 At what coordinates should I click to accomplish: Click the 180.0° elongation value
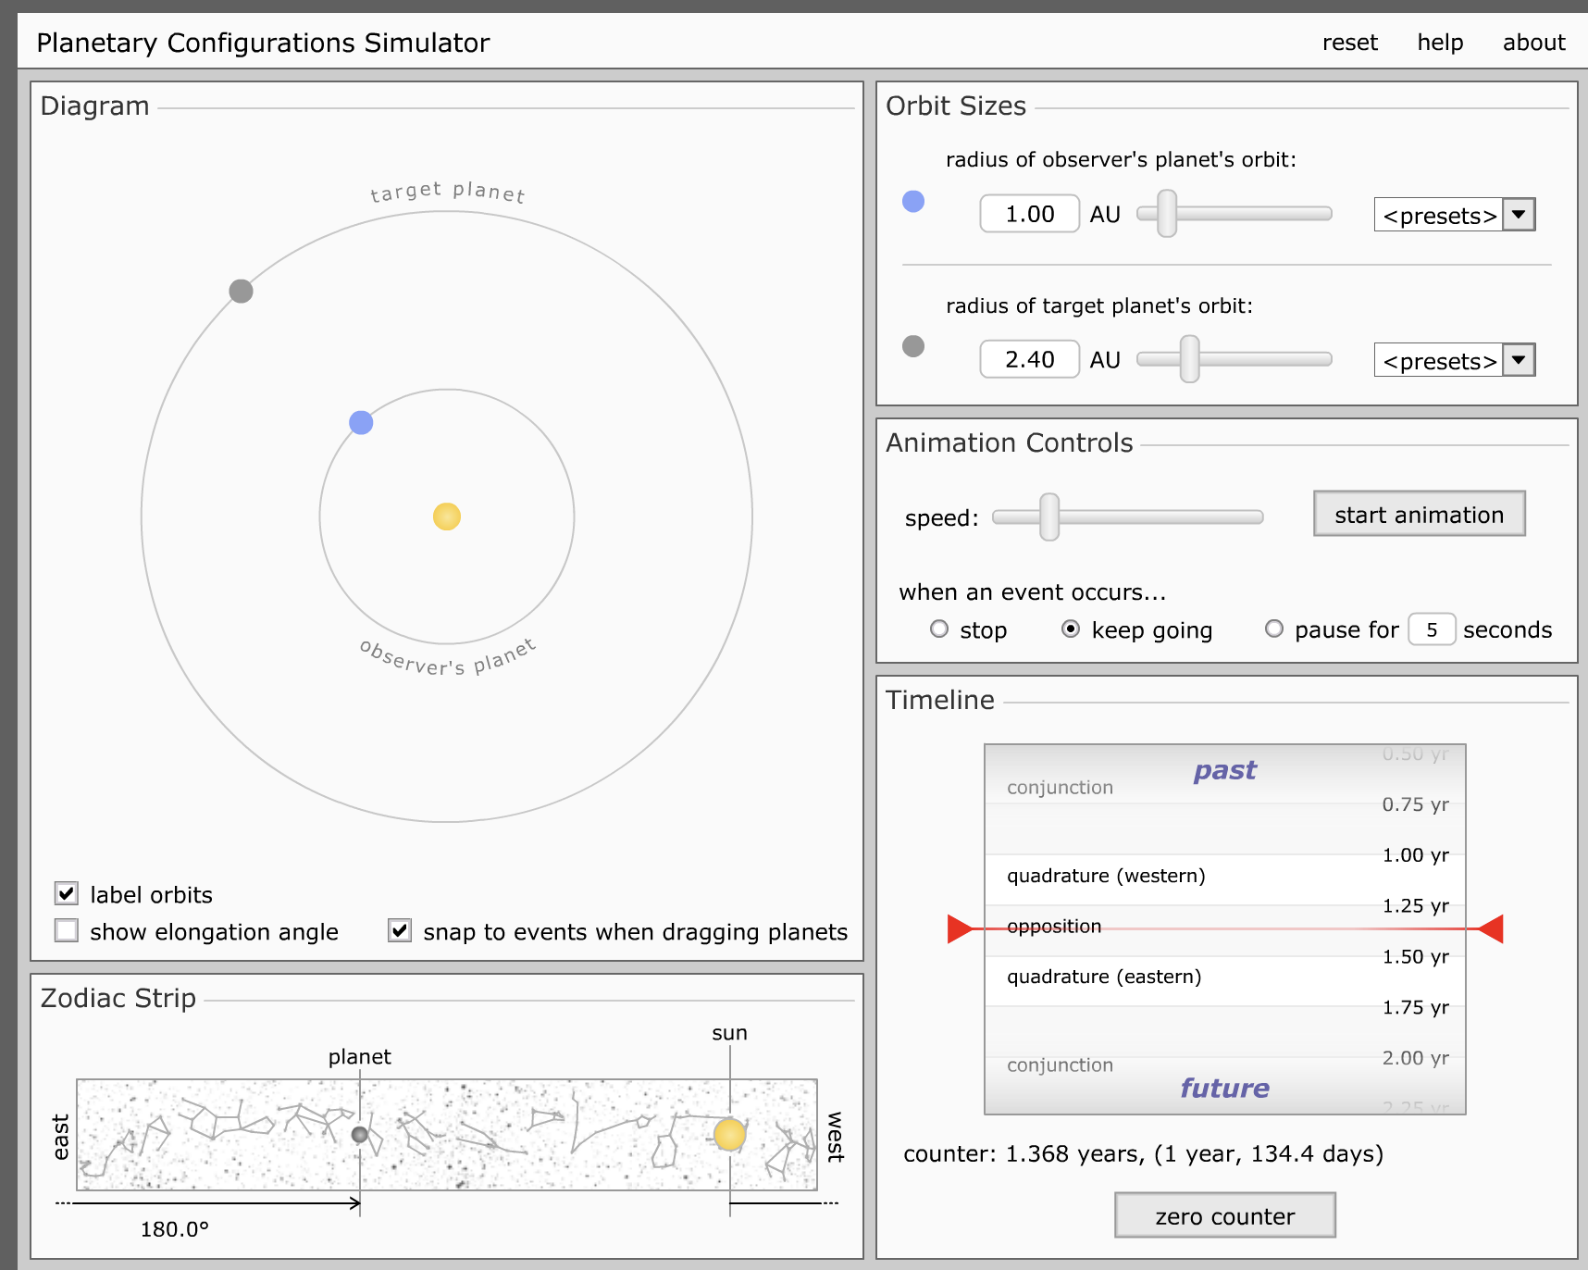175,1229
